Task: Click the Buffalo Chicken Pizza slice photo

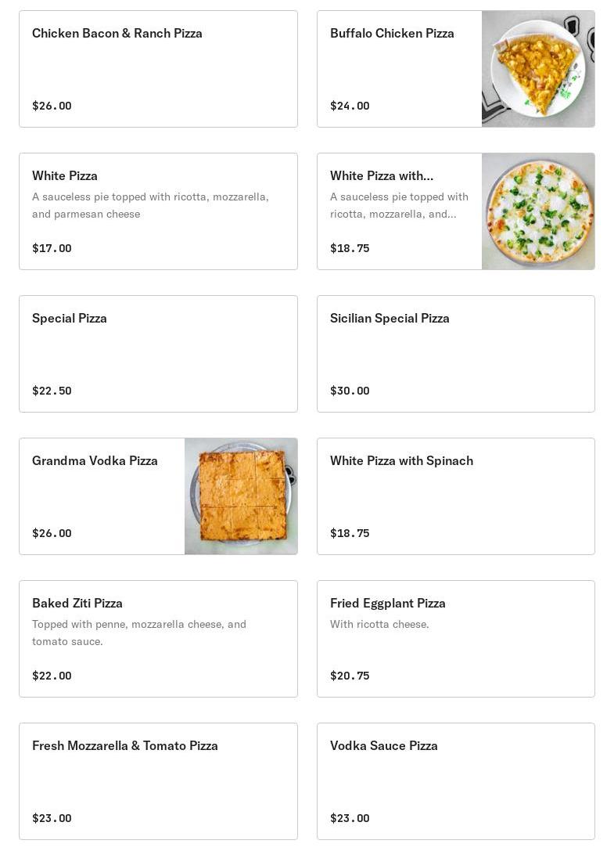Action: pos(538,69)
